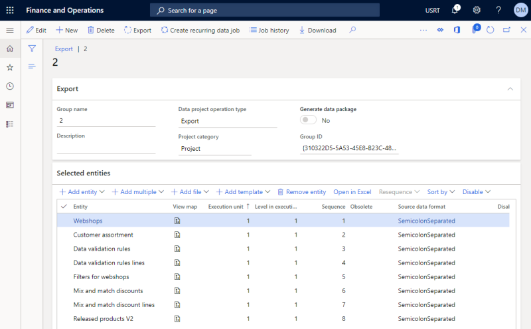531x329 pixels.
Task: Open view map for Filters for webshops
Action: [x=177, y=276]
